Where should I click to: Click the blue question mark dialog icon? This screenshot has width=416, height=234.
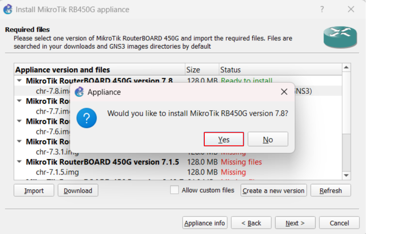[87, 118]
